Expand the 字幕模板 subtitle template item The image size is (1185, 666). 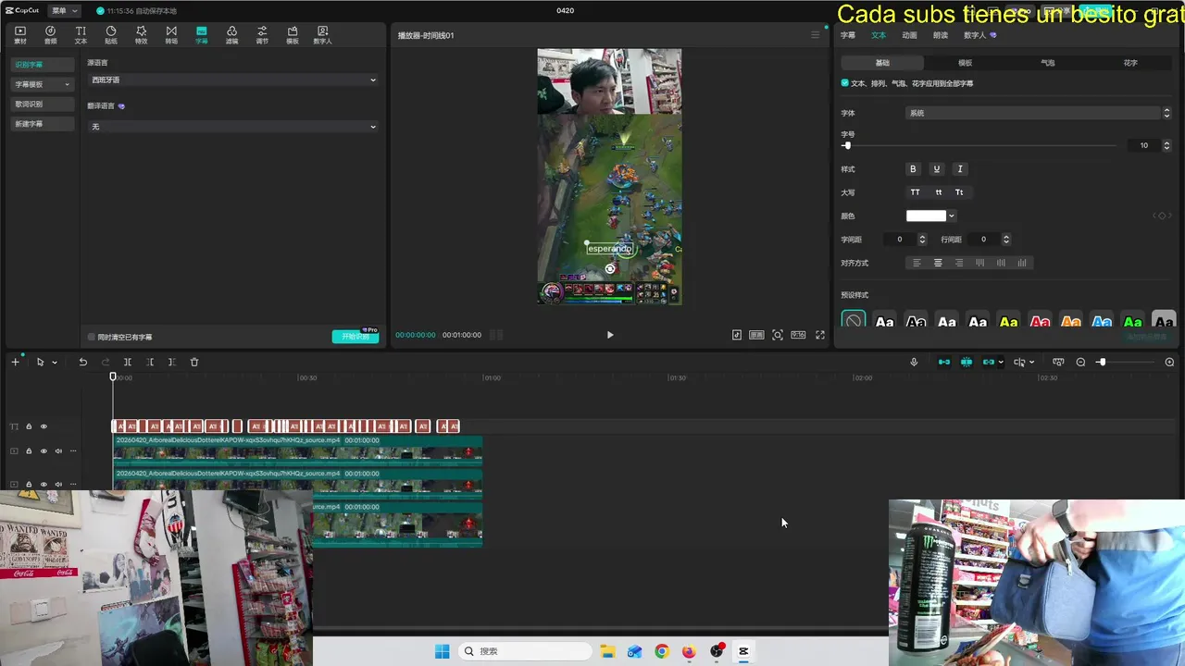pyautogui.click(x=42, y=84)
